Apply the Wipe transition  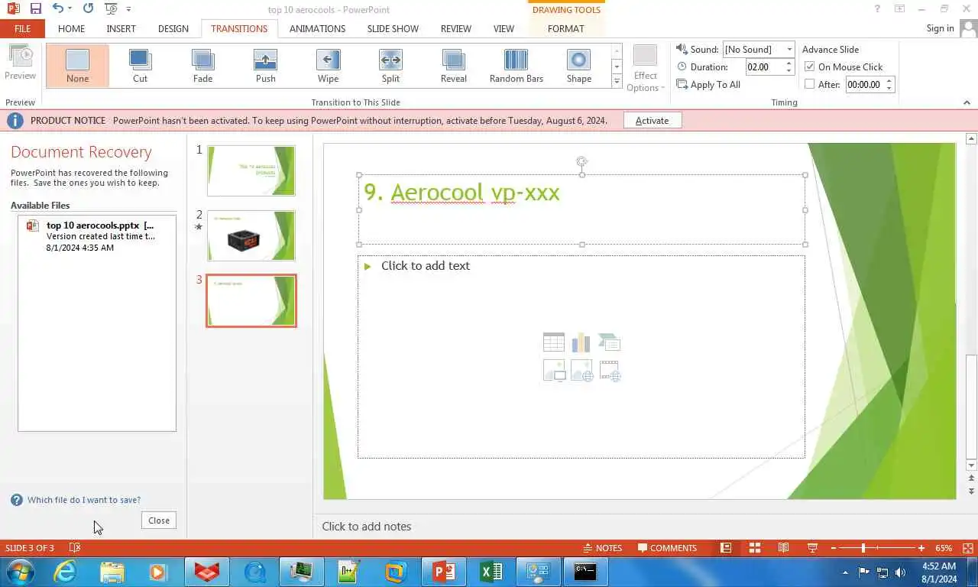328,66
